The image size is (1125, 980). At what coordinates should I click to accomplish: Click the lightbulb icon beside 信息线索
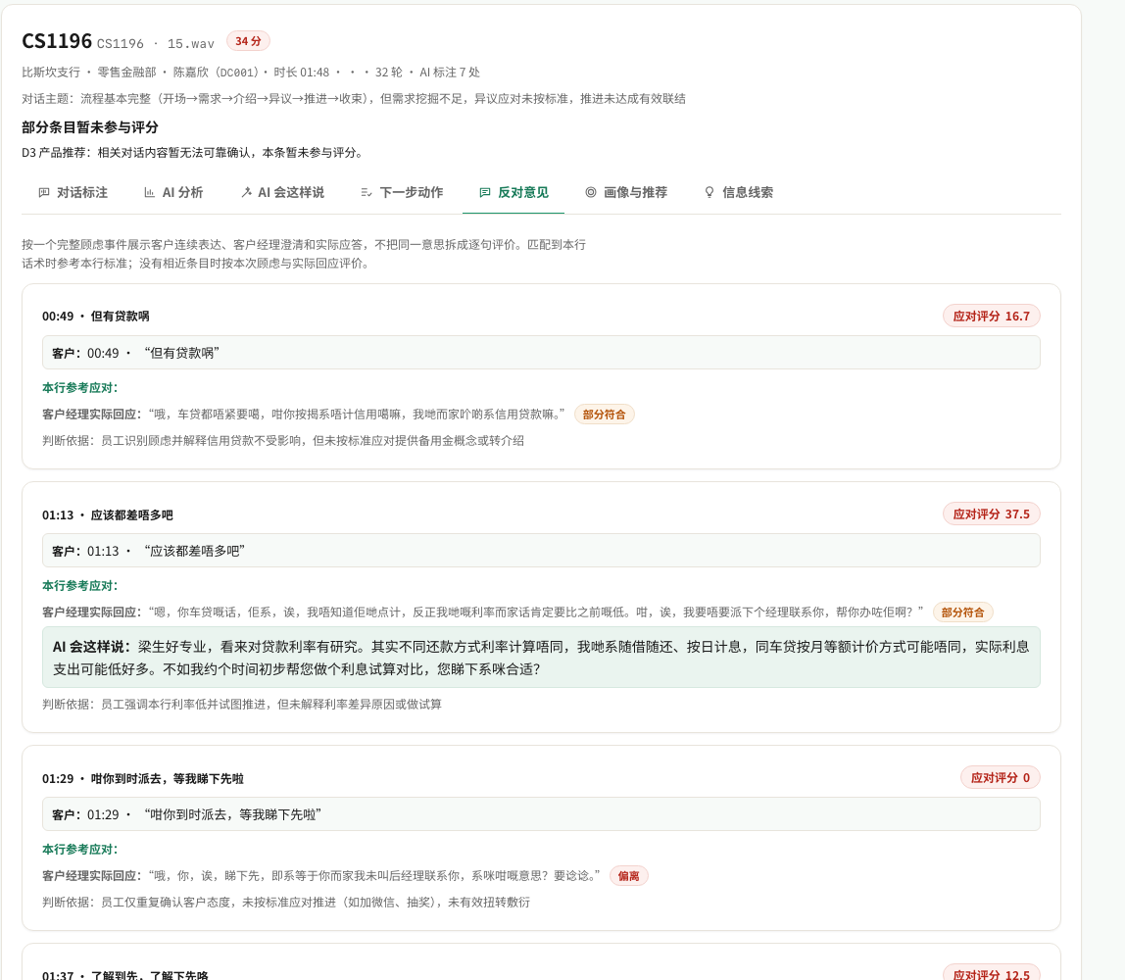pyautogui.click(x=709, y=192)
